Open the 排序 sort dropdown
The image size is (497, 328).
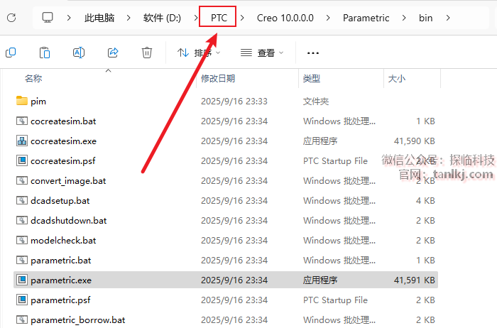click(198, 53)
